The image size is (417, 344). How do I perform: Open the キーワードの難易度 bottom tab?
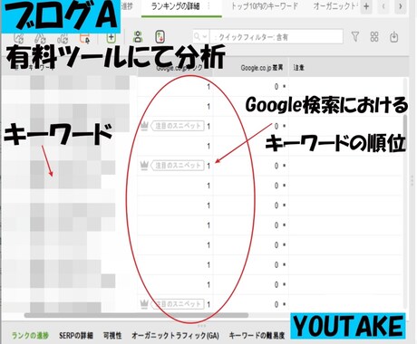257,335
